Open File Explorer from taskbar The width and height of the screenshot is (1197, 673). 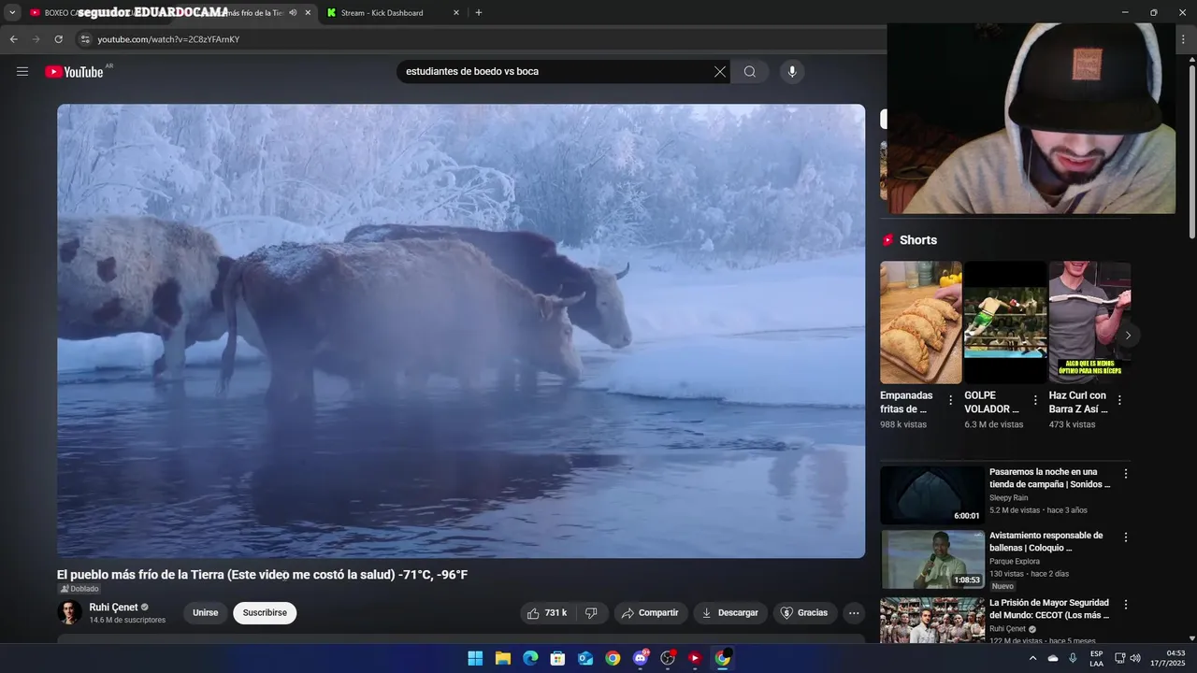click(502, 658)
